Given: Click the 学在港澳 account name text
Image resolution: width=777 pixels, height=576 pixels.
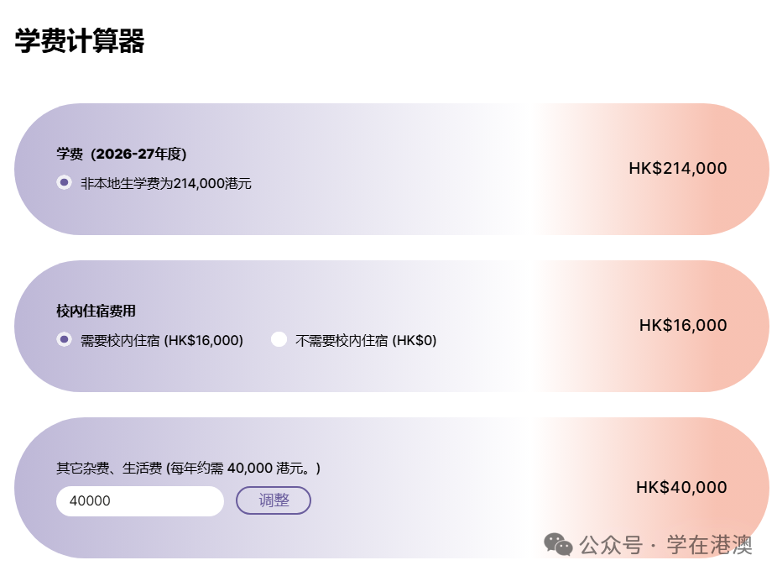Looking at the screenshot, I should click(x=709, y=545).
